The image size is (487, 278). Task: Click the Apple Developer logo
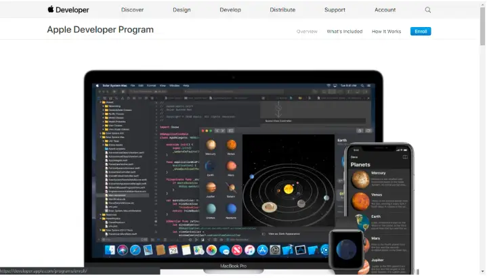(x=68, y=9)
